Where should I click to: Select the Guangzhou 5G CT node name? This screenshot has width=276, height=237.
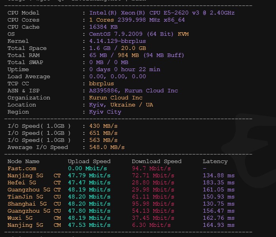34,189
